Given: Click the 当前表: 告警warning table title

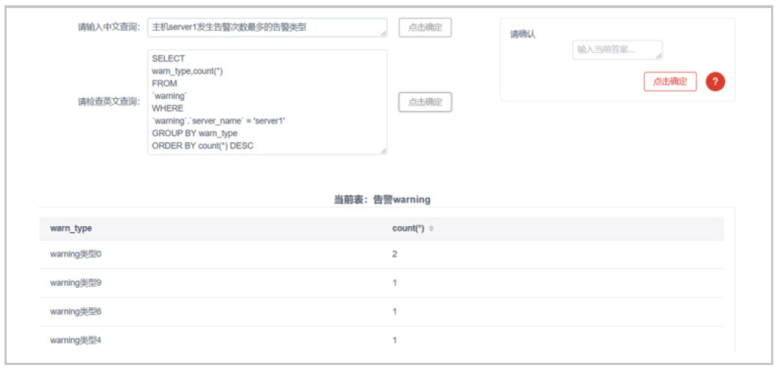Looking at the screenshot, I should point(381,199).
